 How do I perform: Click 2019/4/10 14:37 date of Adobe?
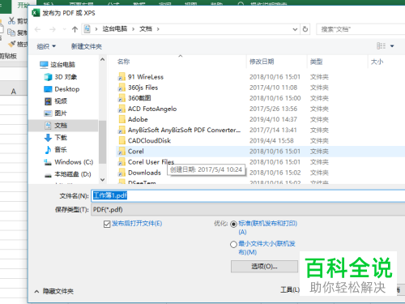273,119
